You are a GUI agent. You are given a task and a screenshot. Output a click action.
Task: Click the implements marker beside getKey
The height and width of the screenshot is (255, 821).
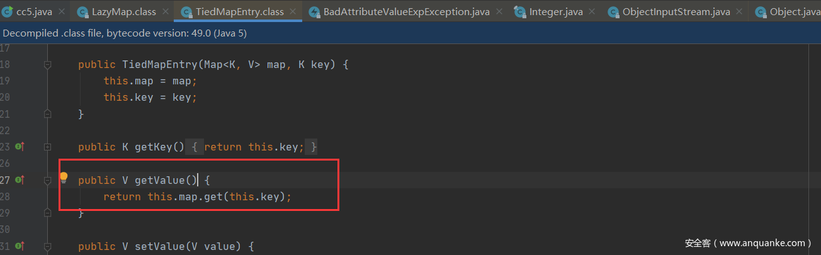(x=20, y=147)
